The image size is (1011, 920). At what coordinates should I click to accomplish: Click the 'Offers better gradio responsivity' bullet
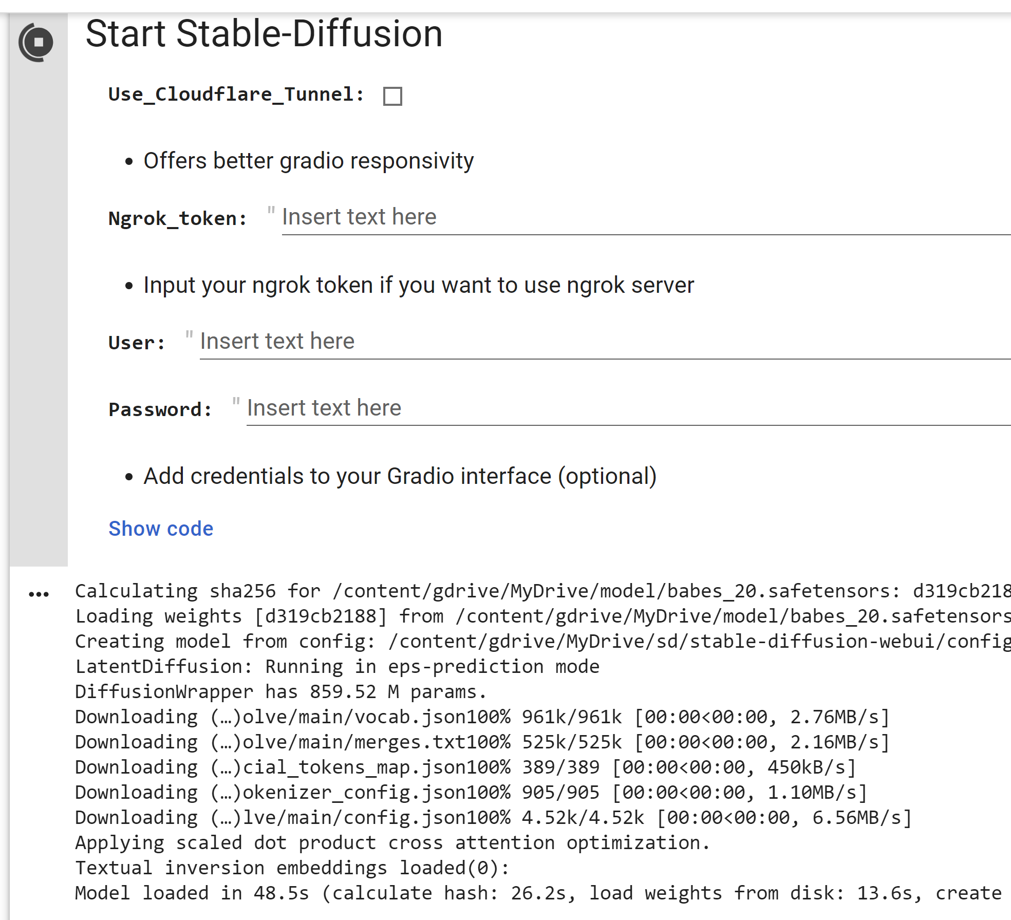308,160
